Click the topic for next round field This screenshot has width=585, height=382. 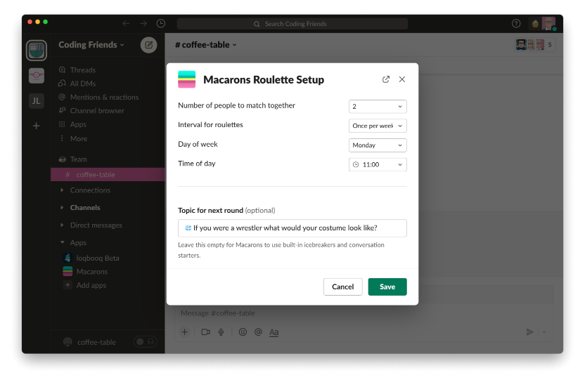[292, 228]
